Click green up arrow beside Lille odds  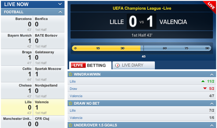tap(203, 81)
